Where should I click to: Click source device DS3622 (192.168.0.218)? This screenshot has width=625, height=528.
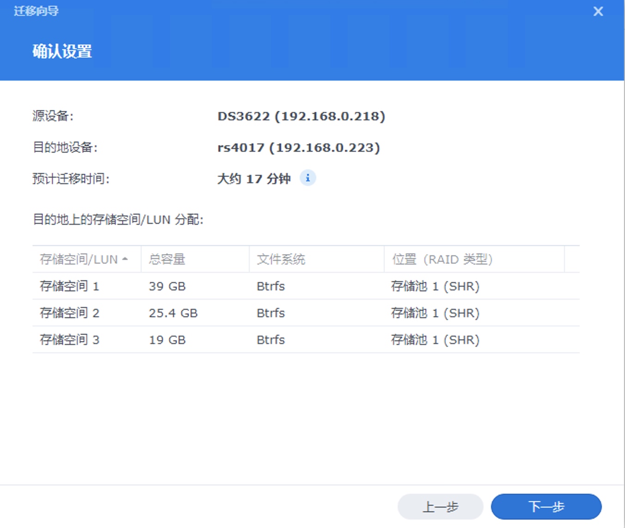click(x=301, y=116)
